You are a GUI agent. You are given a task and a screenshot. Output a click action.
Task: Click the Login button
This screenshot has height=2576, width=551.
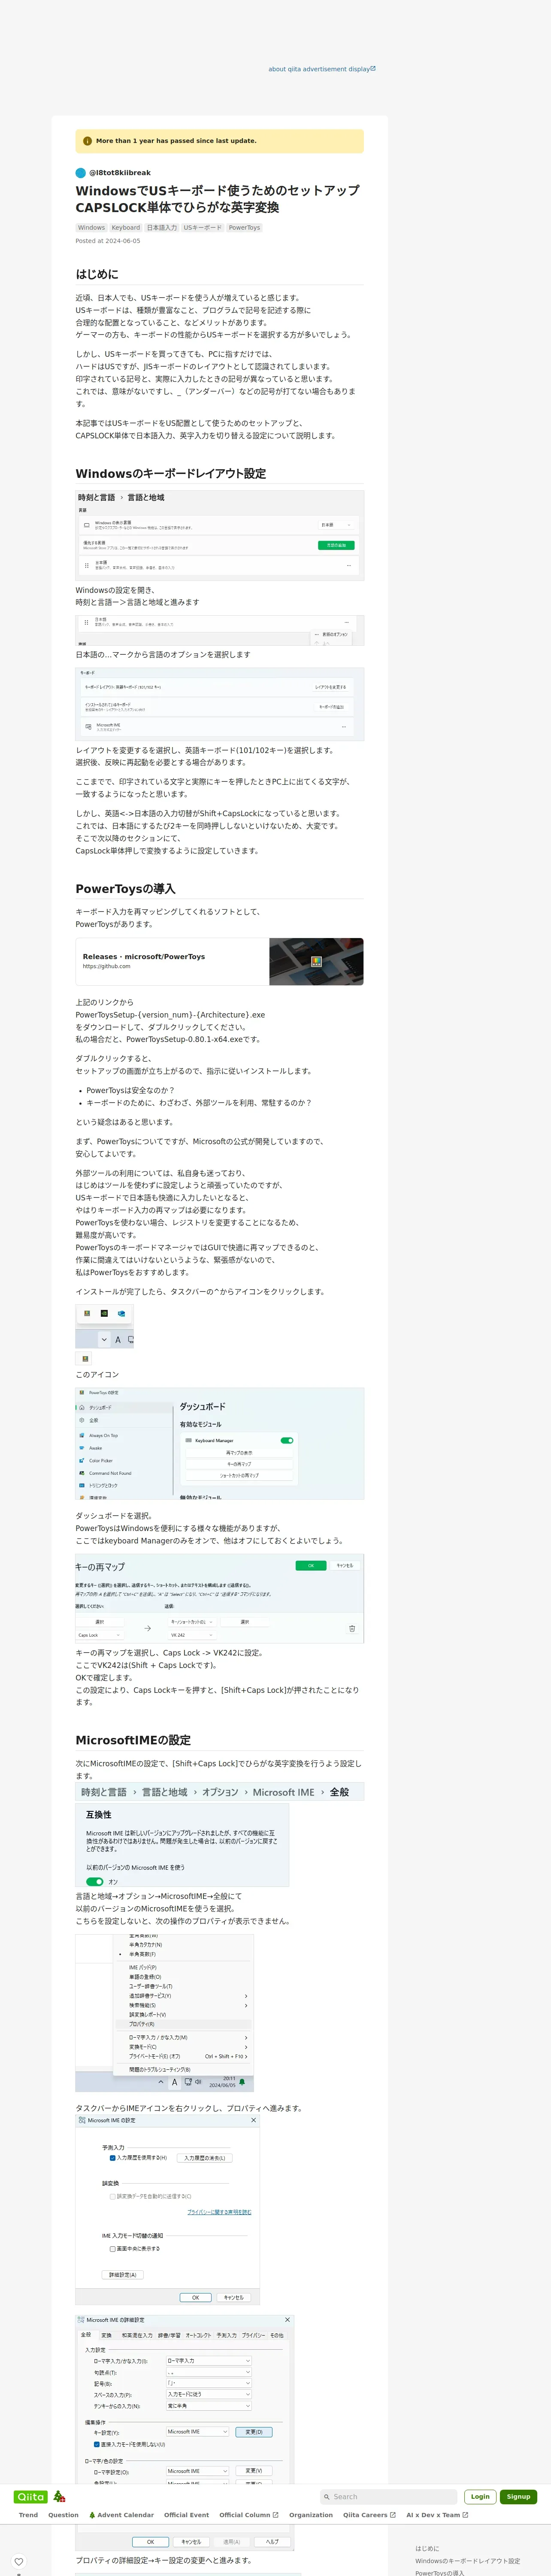[x=480, y=2497]
